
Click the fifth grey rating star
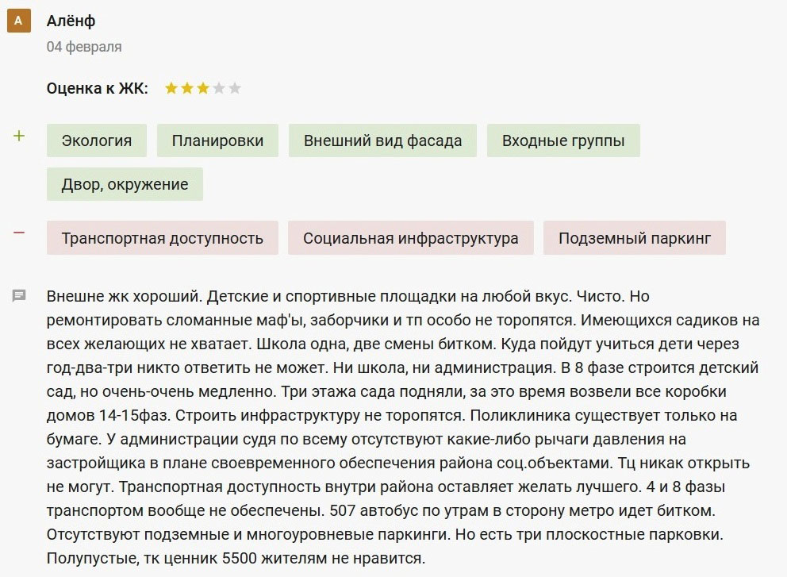234,88
